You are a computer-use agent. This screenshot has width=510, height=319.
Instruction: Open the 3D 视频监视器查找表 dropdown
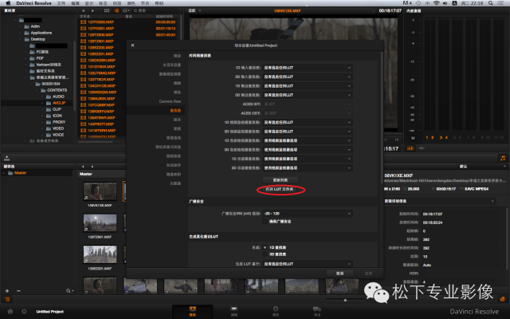click(308, 132)
